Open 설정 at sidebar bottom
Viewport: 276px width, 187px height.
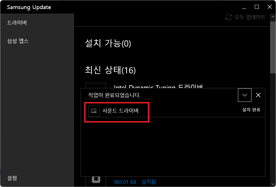pyautogui.click(x=12, y=178)
